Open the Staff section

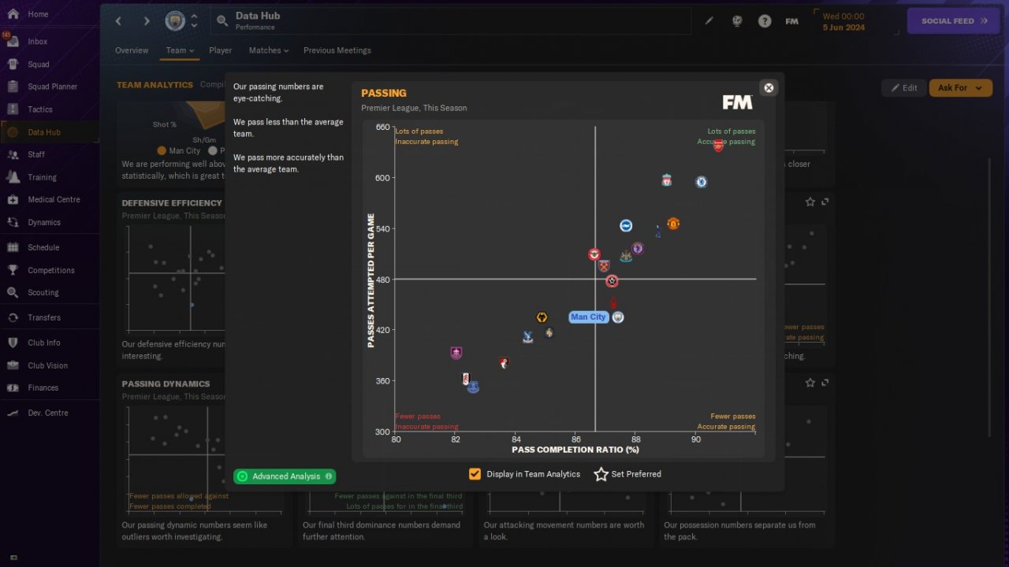(36, 154)
